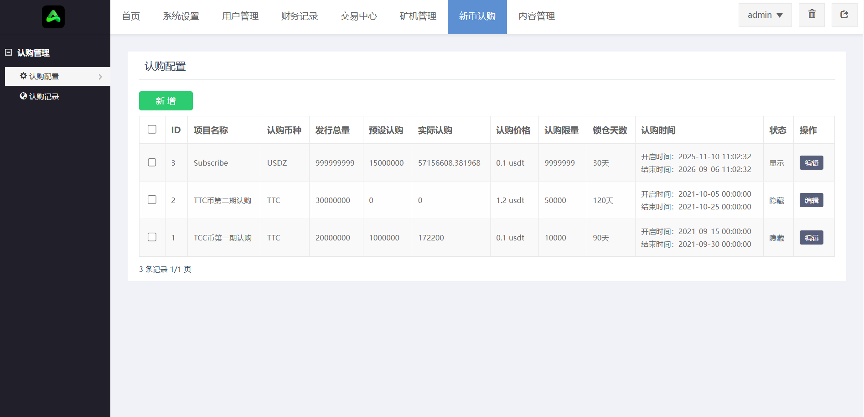Click the green logo icon in sidebar
The height and width of the screenshot is (417, 864).
53,17
